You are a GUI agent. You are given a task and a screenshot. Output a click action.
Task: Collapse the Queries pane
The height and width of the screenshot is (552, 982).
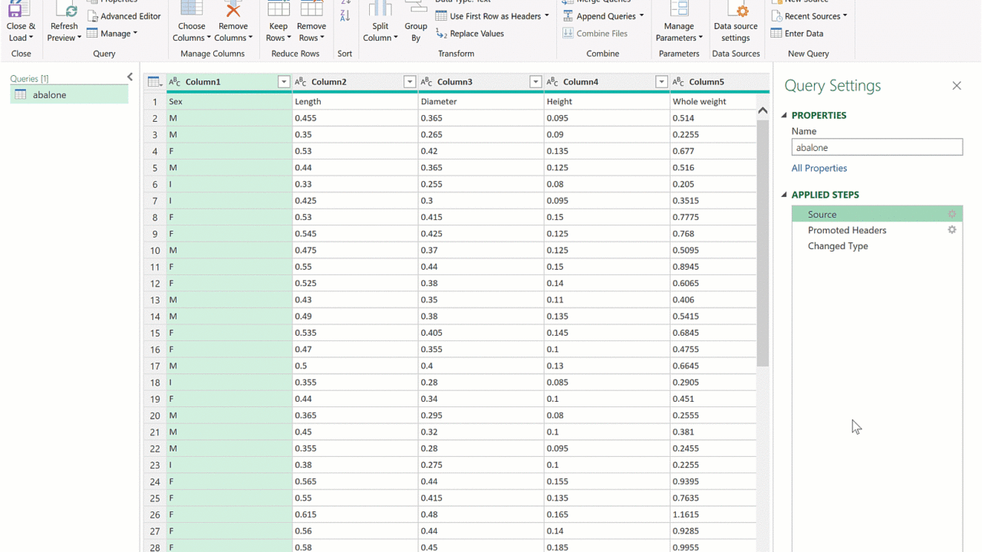pos(130,77)
